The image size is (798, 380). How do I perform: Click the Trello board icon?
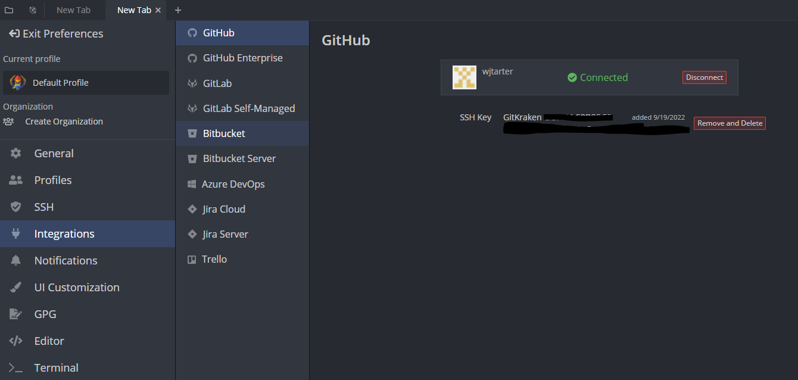[192, 259]
